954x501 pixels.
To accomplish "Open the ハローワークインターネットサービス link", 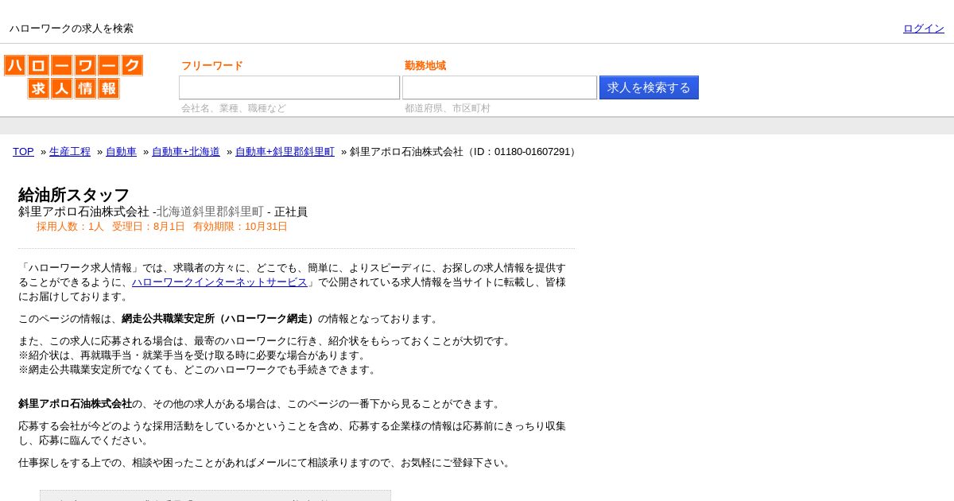I will pyautogui.click(x=219, y=282).
